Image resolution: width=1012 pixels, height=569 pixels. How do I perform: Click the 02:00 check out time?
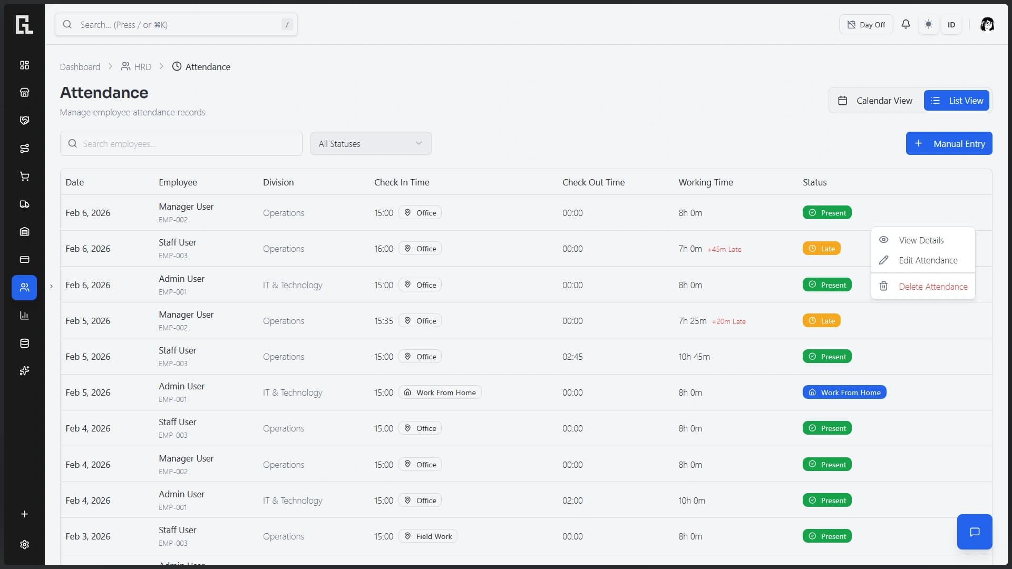(x=572, y=501)
